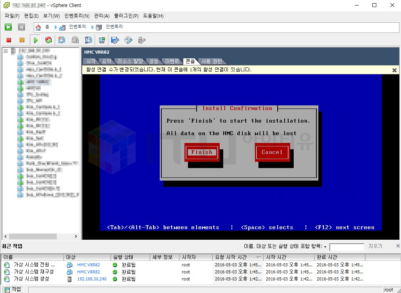401x293 pixels.
Task: Click HMC V8R82 link in power-on task row
Action: pyautogui.click(x=89, y=265)
